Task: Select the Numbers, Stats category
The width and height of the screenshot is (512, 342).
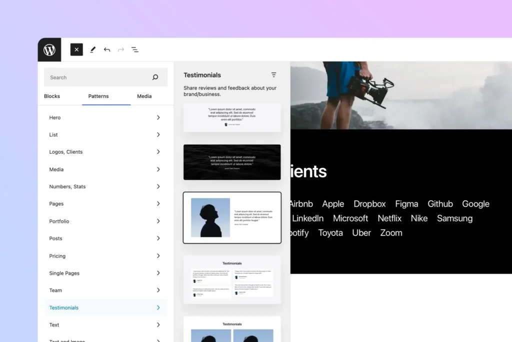Action: pyautogui.click(x=105, y=186)
